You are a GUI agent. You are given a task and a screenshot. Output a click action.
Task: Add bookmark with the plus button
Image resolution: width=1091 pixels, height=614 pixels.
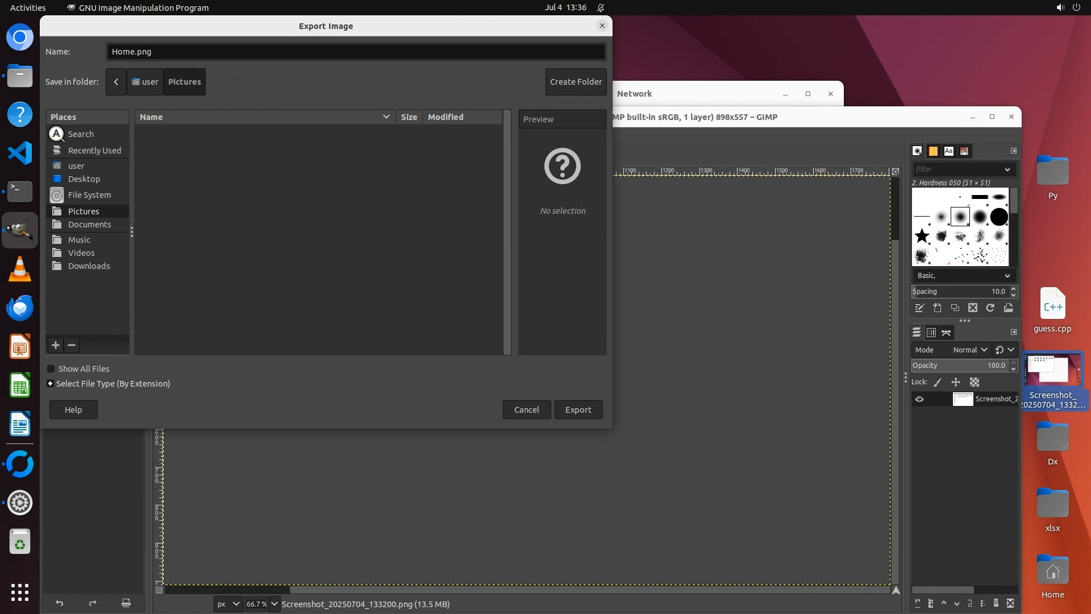click(56, 345)
